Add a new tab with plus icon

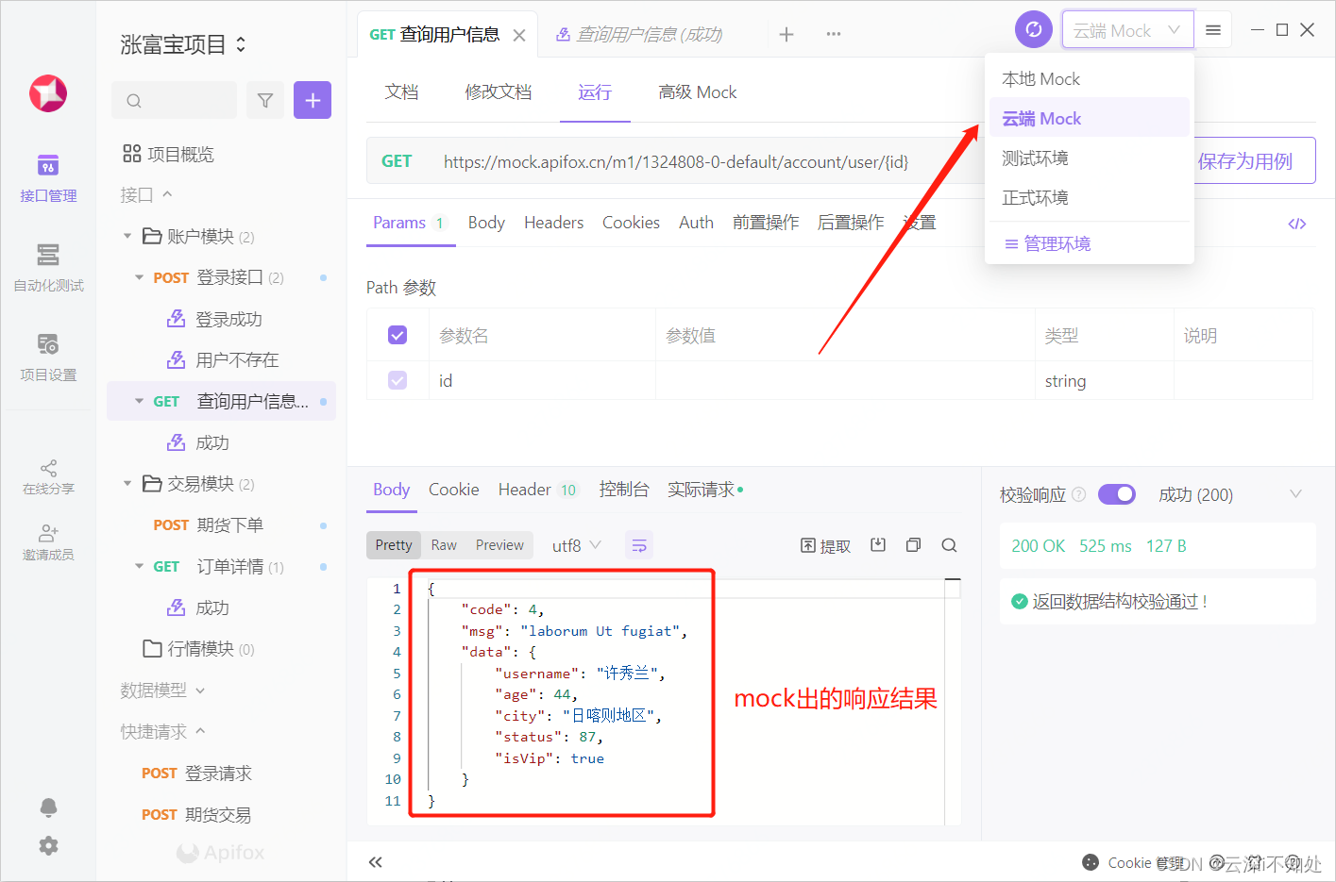click(786, 34)
